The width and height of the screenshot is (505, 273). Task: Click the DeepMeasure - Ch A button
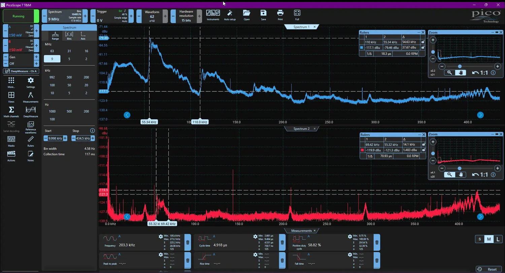click(x=21, y=71)
